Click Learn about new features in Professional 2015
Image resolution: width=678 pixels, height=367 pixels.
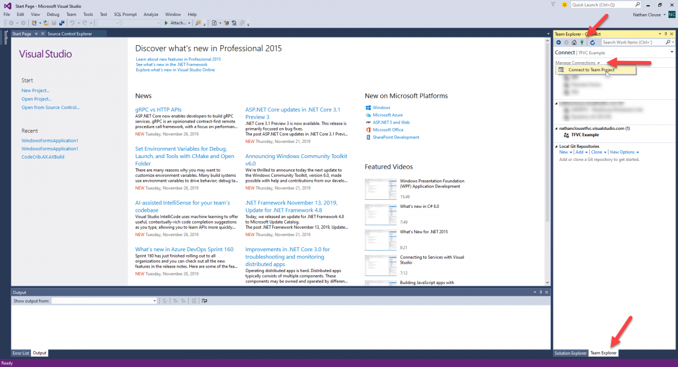(x=179, y=59)
